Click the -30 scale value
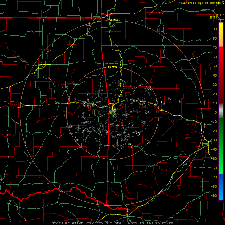The image size is (225, 225). 214,140
